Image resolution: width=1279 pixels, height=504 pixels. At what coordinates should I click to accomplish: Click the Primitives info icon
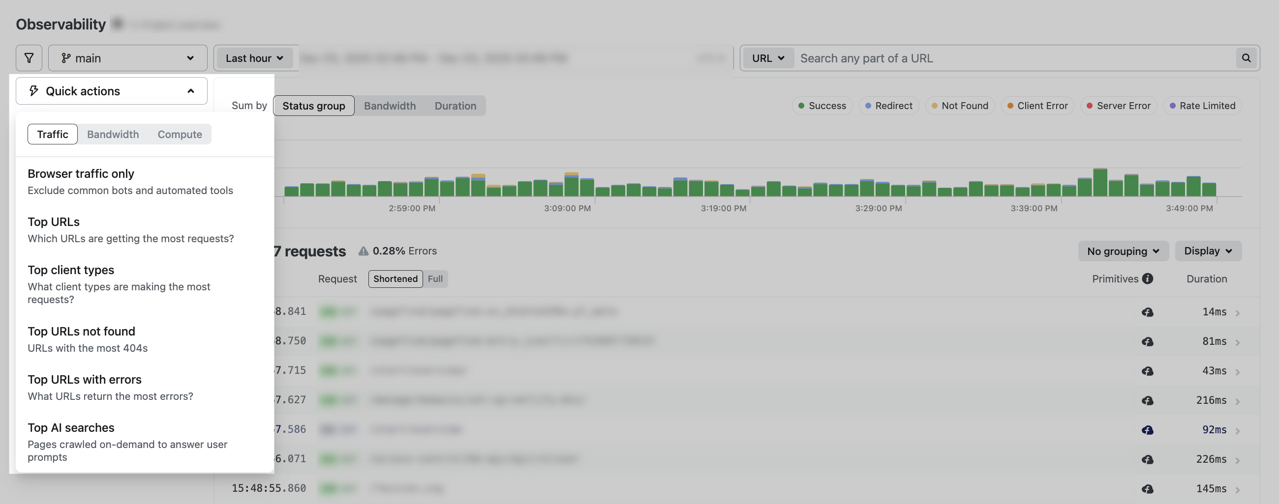[x=1148, y=279]
